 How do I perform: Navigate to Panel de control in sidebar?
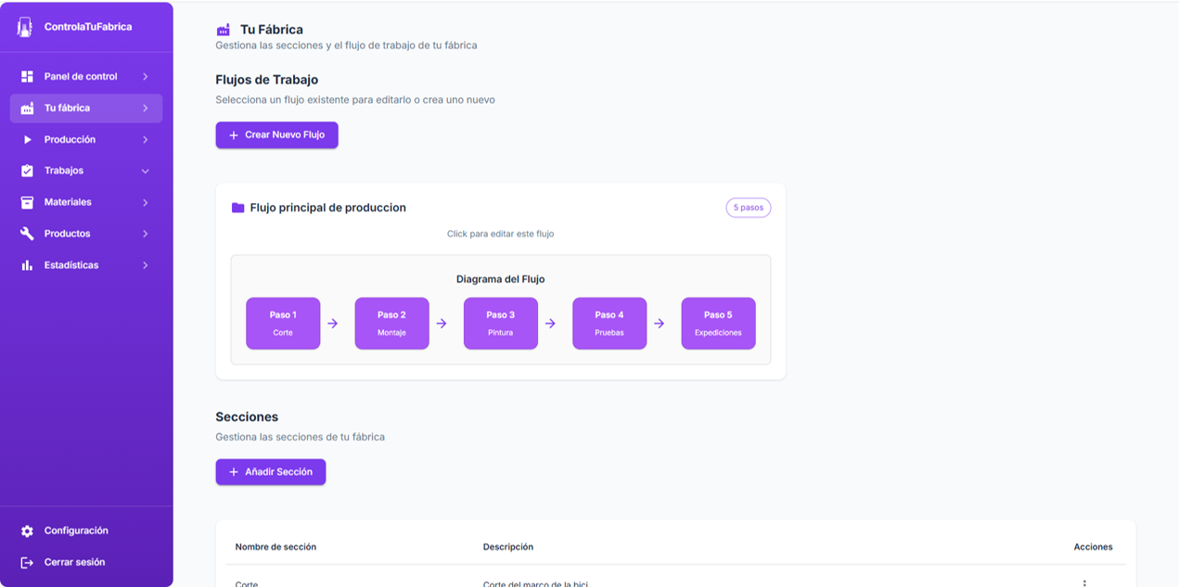pyautogui.click(x=81, y=76)
